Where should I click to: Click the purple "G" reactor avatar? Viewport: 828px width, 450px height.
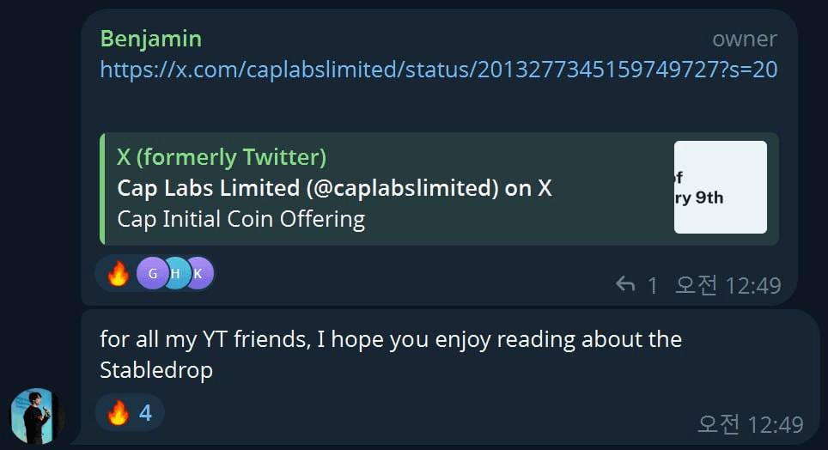click(x=152, y=275)
